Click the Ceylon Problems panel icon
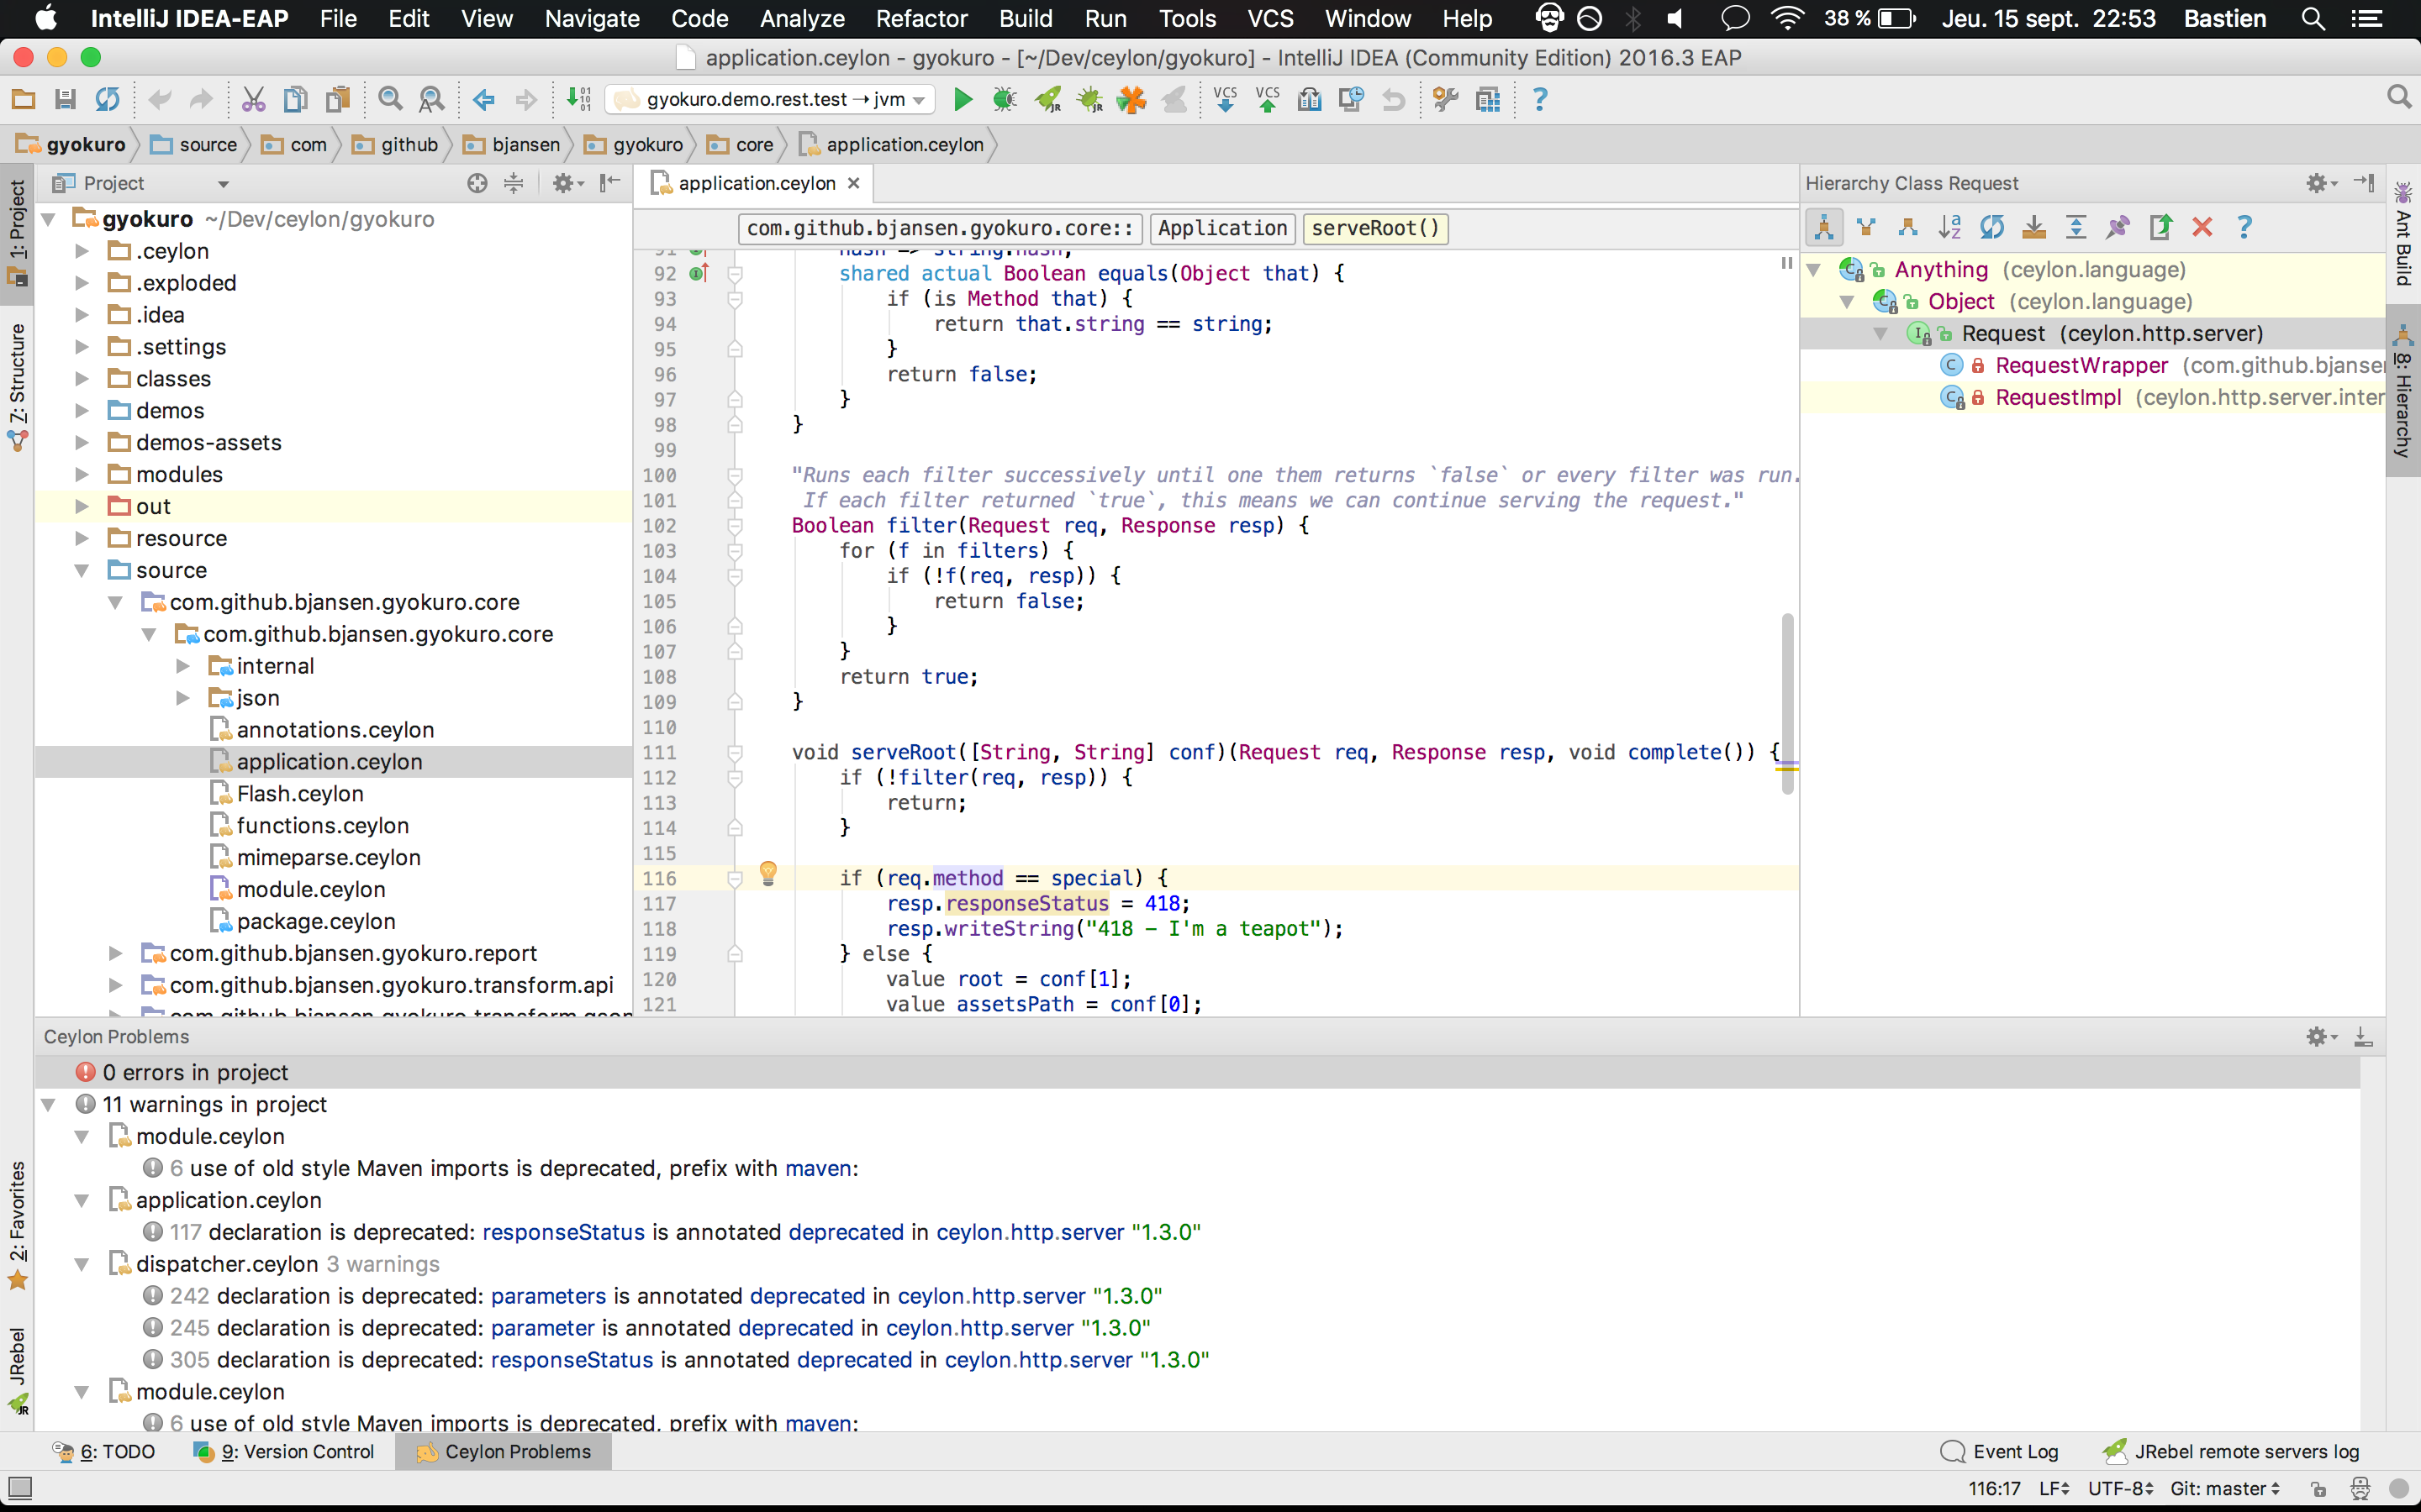Image resolution: width=2421 pixels, height=1512 pixels. (425, 1451)
